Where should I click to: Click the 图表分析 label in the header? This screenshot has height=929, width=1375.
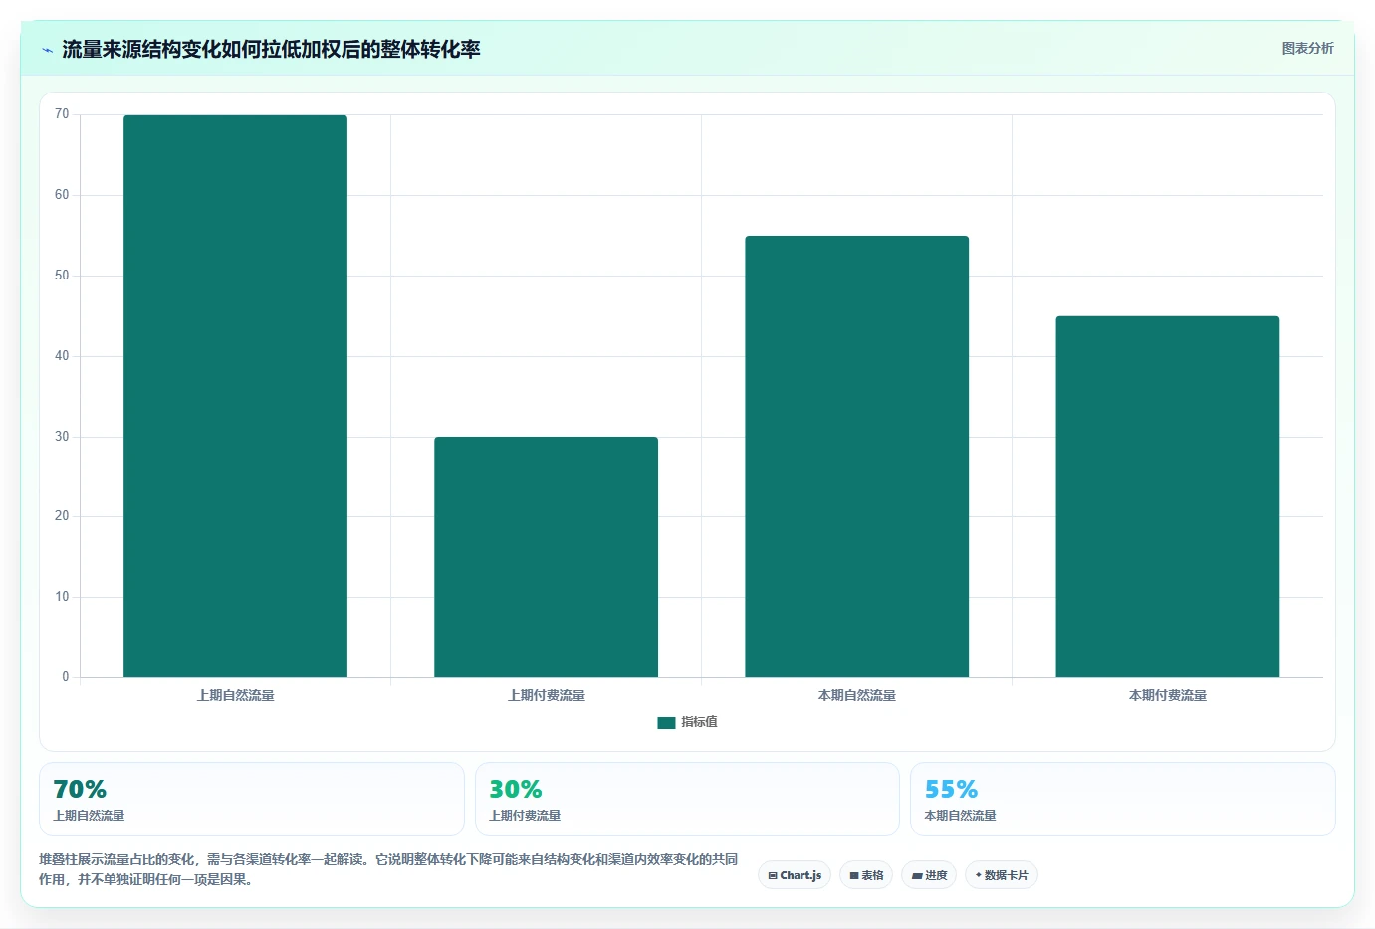(1307, 48)
